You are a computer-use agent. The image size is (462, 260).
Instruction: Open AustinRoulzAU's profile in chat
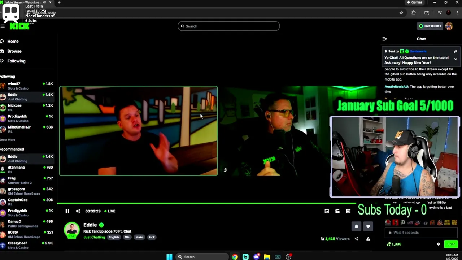coord(397,87)
